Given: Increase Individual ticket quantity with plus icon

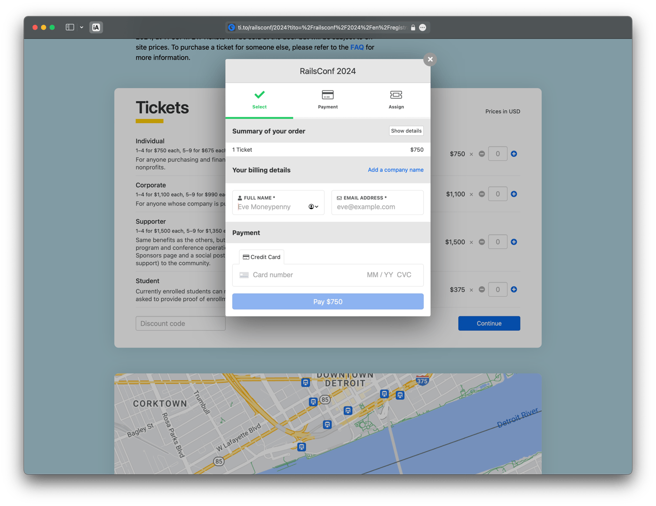Looking at the screenshot, I should [514, 154].
